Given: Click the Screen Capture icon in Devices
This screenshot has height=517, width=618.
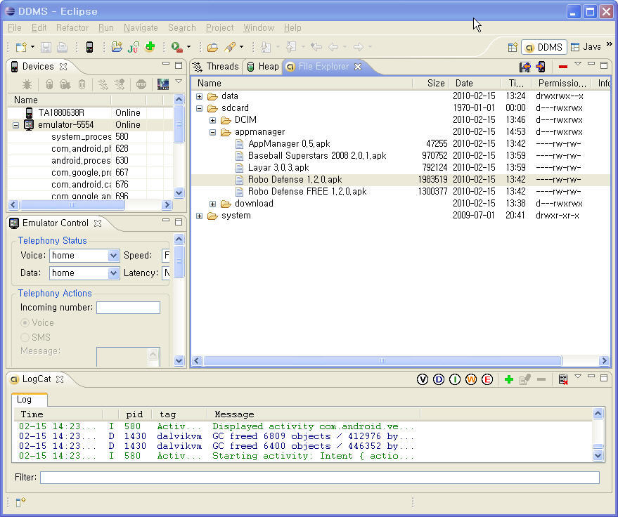Looking at the screenshot, I should tap(163, 84).
